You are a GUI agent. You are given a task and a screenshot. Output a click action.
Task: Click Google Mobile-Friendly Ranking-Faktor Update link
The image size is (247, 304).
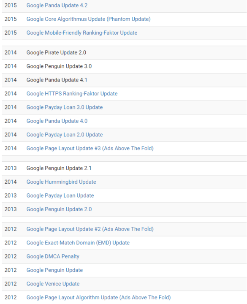(82, 33)
